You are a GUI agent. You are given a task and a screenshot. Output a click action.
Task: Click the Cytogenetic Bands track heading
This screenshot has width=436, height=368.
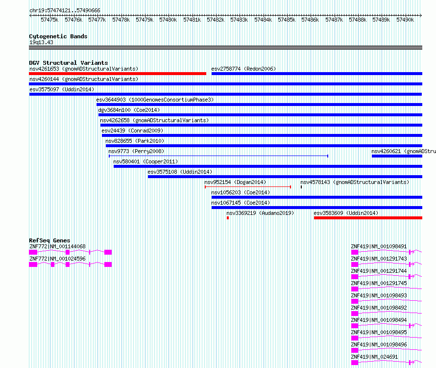point(58,36)
